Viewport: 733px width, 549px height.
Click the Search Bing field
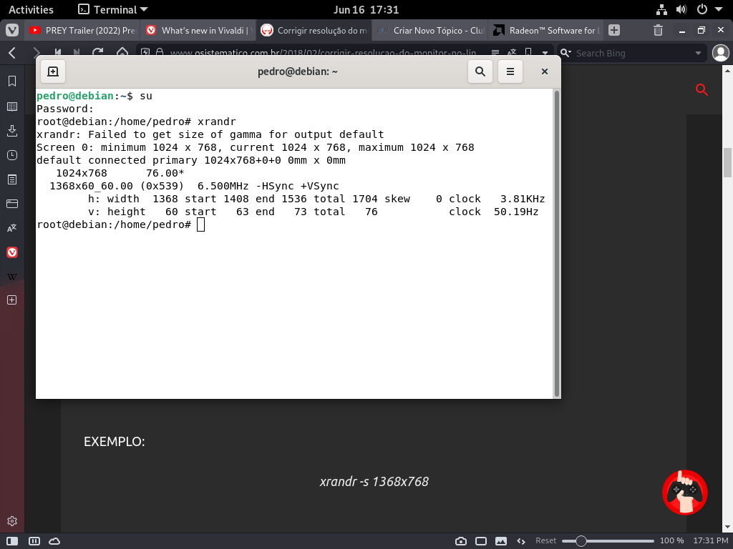pyautogui.click(x=634, y=53)
